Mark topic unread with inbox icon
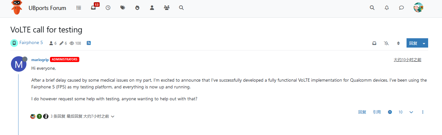The image size is (442, 135). 374,43
